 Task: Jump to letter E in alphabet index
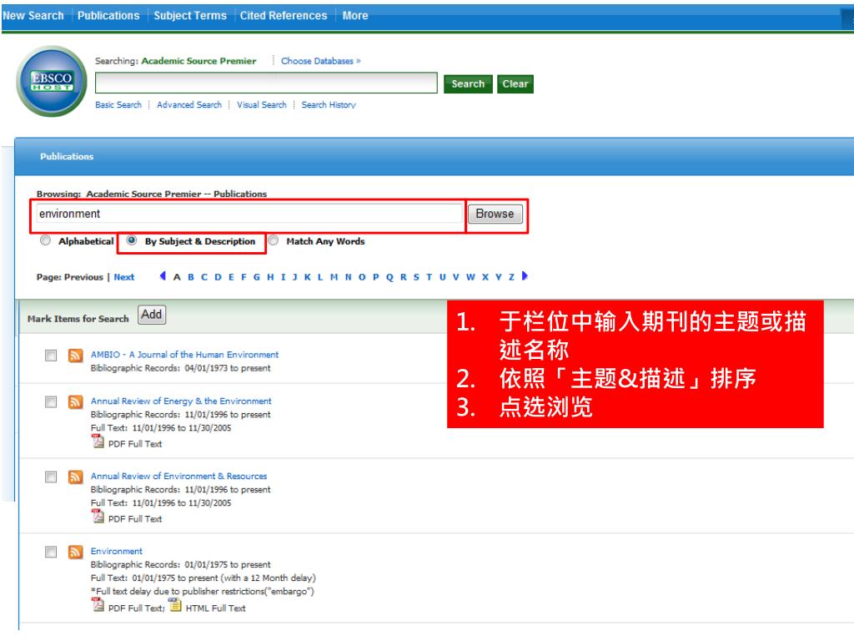(231, 277)
